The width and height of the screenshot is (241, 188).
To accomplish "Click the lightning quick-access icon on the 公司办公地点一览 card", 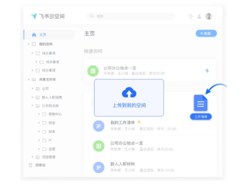I will 207,71.
